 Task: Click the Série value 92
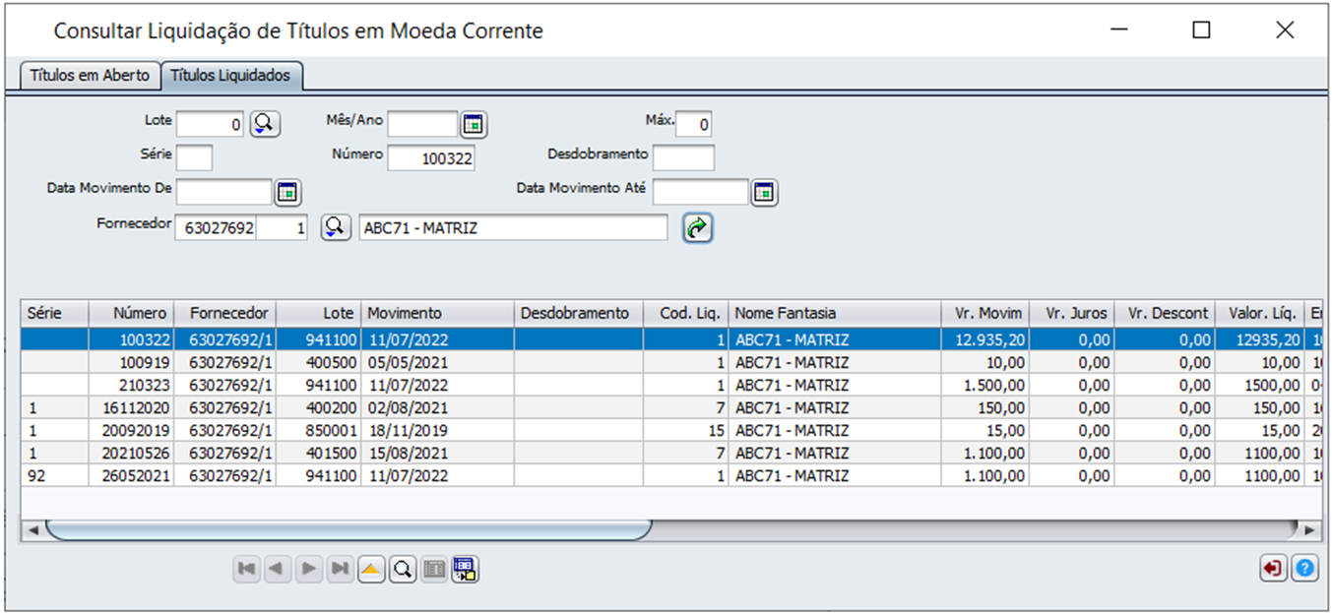point(55,475)
